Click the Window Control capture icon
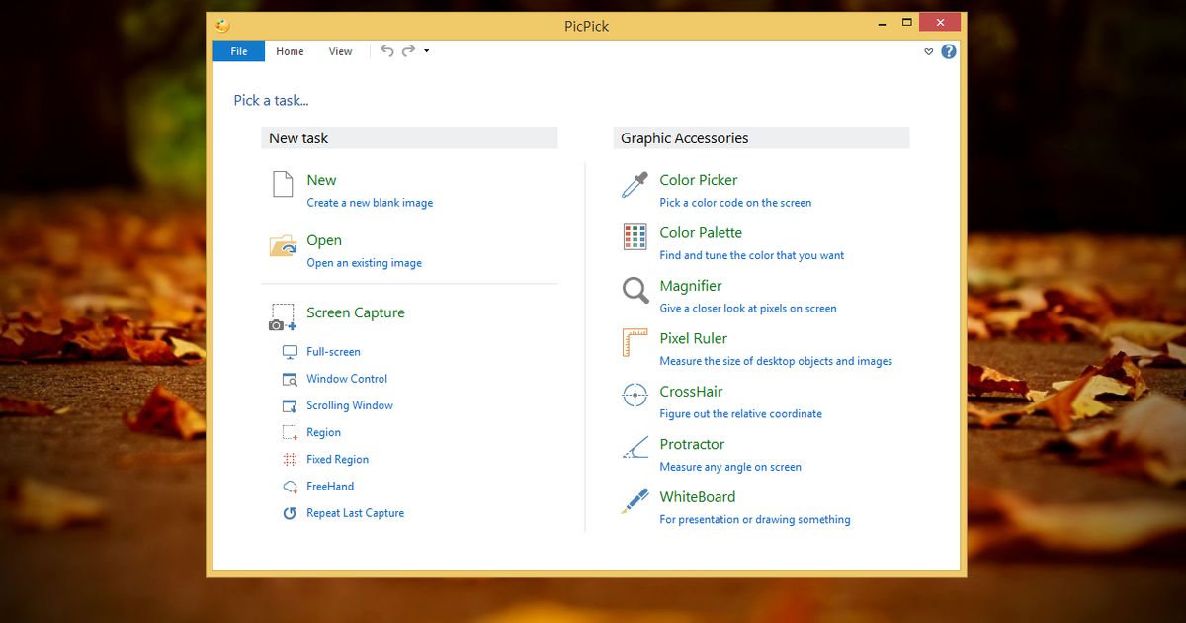1186x623 pixels. tap(290, 379)
